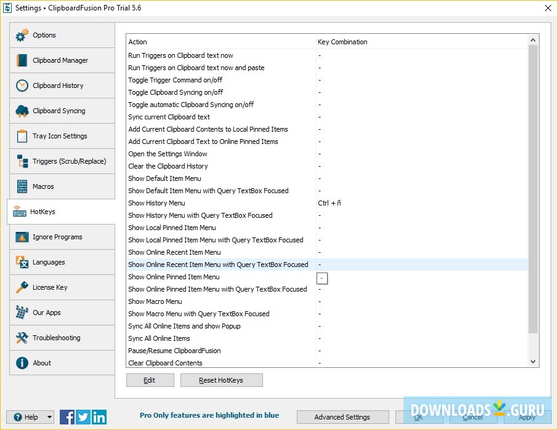Select 'Show Macro Menu with Query TextBox Focused'
558x430 pixels.
pos(326,314)
